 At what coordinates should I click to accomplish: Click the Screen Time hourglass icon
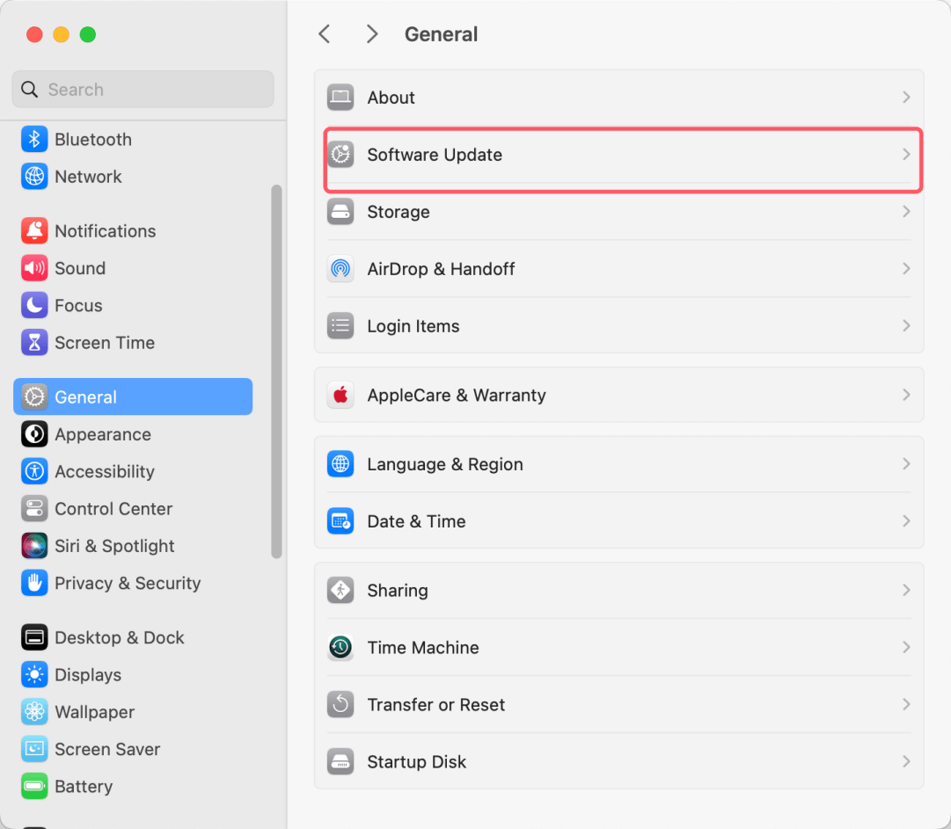(x=33, y=342)
